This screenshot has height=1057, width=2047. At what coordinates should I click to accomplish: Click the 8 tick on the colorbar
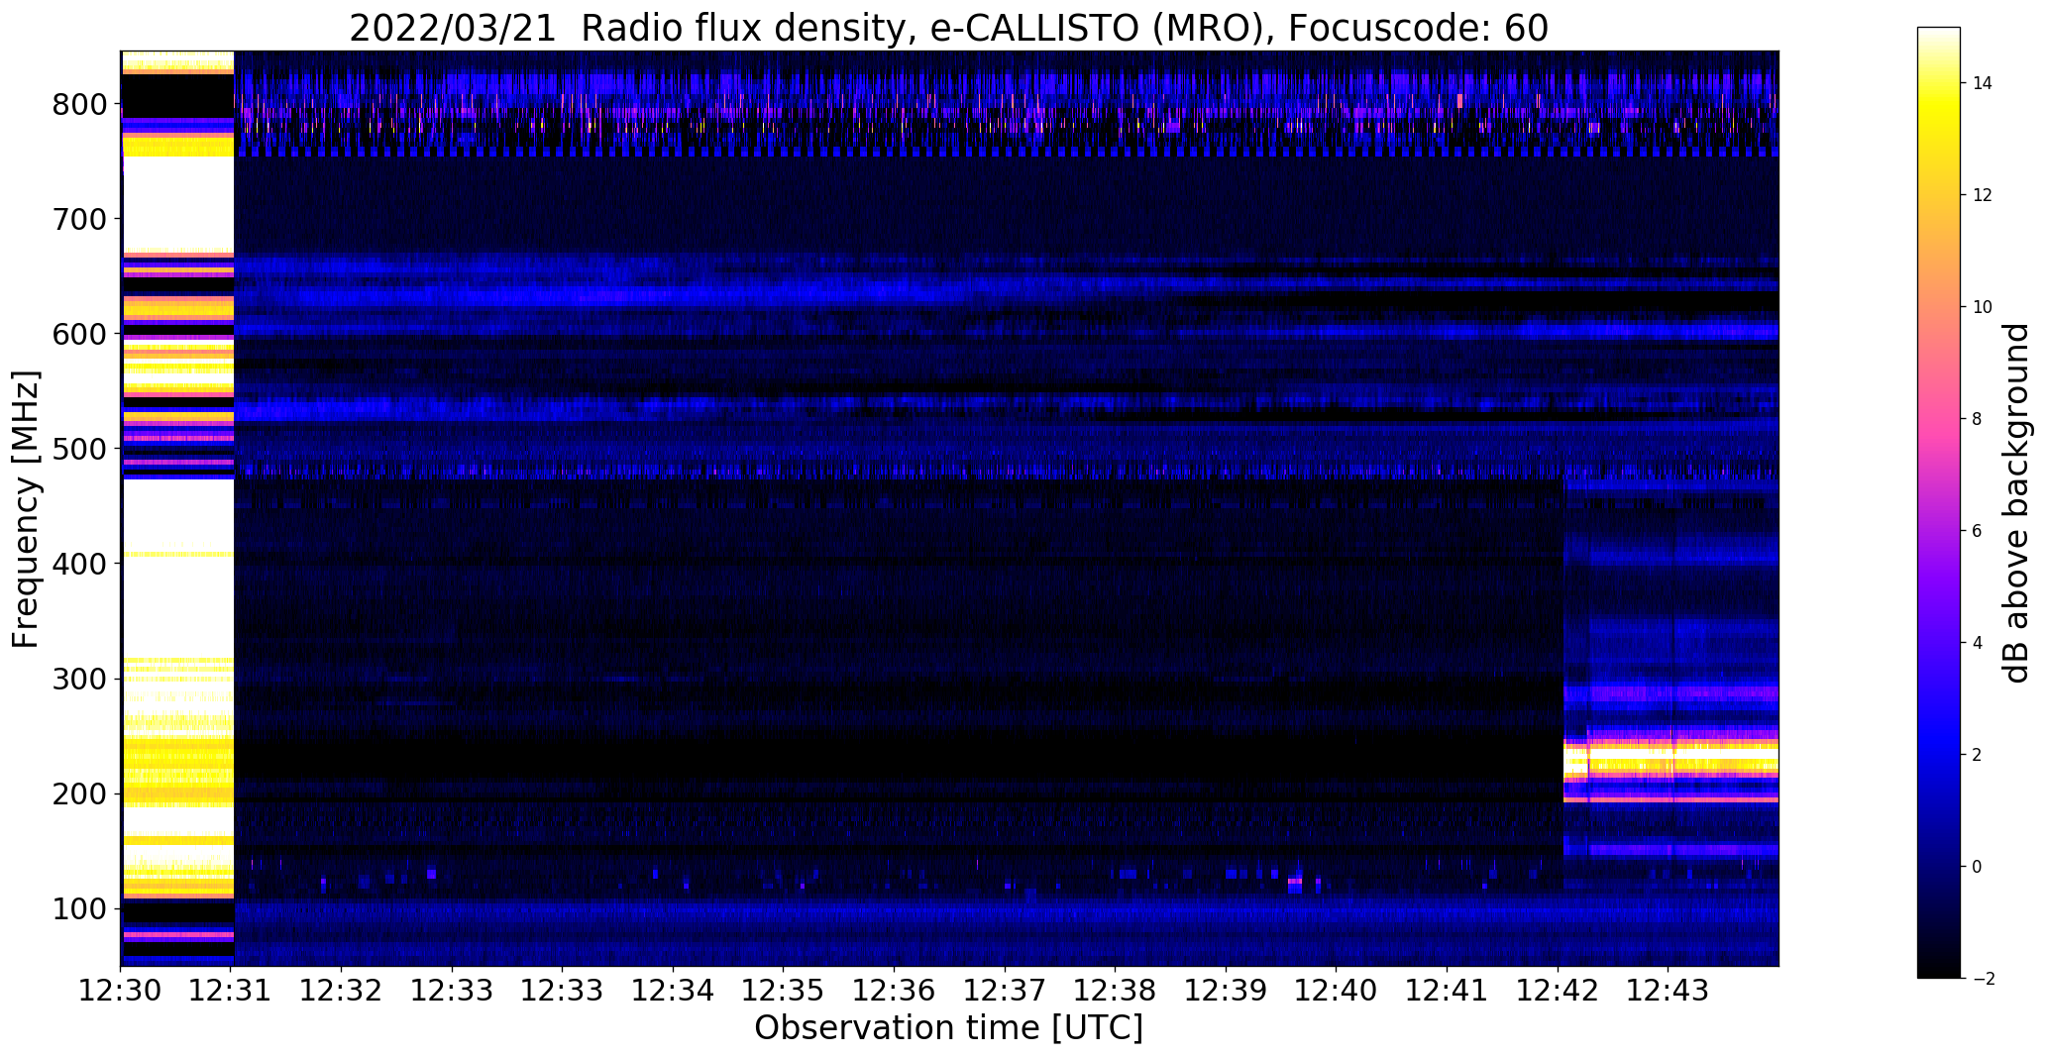pyautogui.click(x=1977, y=419)
